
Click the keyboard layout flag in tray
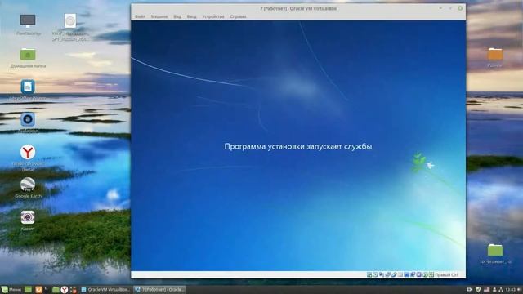(x=487, y=290)
